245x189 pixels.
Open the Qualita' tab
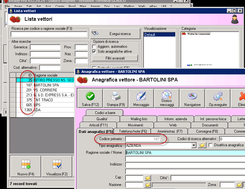(x=102, y=119)
